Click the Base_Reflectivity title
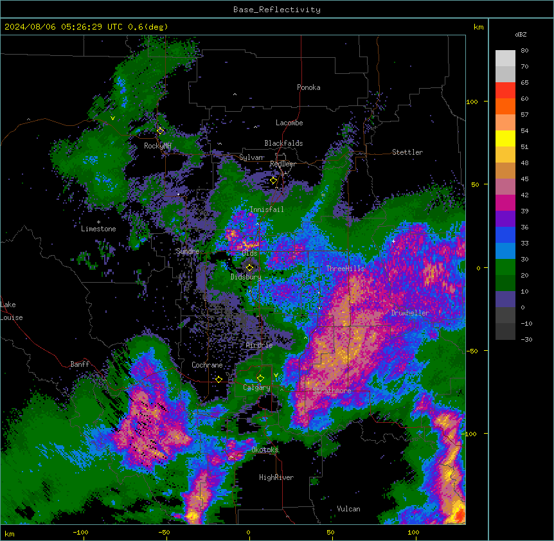Image resolution: width=554 pixels, height=541 pixels. pyautogui.click(x=277, y=10)
